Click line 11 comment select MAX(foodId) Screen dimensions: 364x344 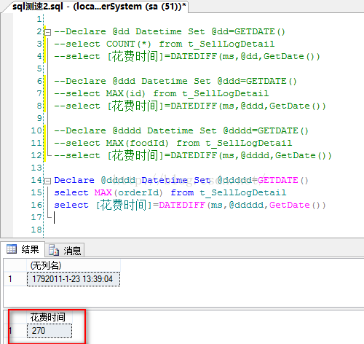tap(173, 143)
